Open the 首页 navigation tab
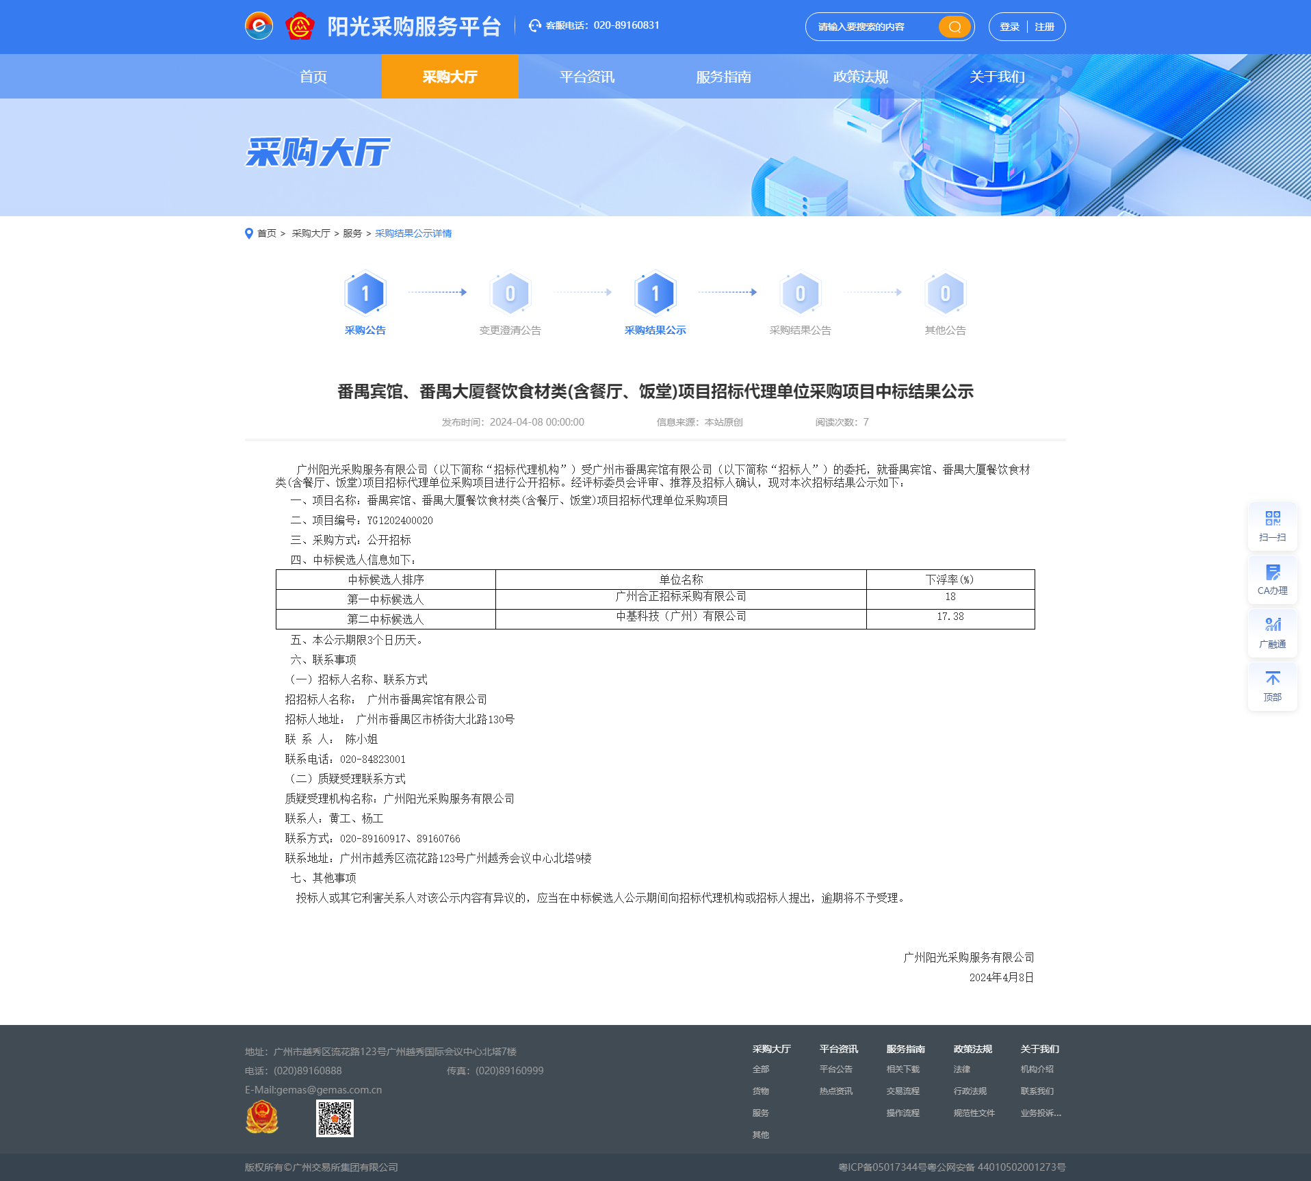Viewport: 1311px width, 1181px height. [x=313, y=77]
